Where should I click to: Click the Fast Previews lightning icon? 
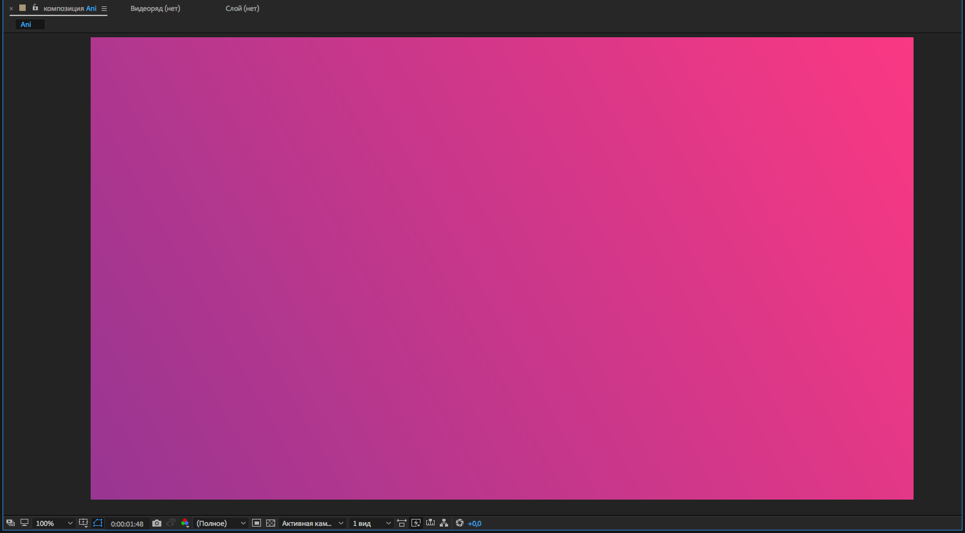click(x=415, y=523)
